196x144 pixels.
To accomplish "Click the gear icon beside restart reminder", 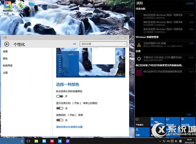I will (x=139, y=59).
